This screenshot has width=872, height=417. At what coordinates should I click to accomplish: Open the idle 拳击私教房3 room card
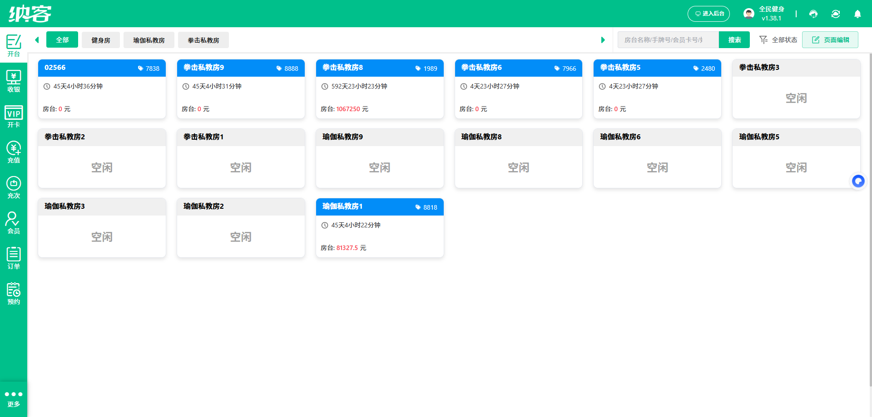(796, 89)
